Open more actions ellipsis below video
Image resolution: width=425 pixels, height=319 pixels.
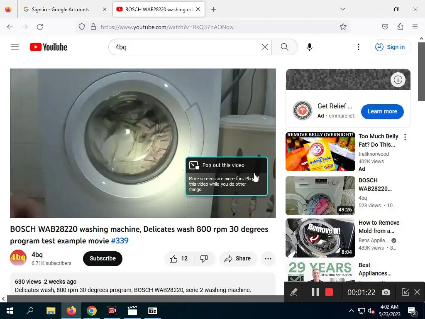[268, 258]
